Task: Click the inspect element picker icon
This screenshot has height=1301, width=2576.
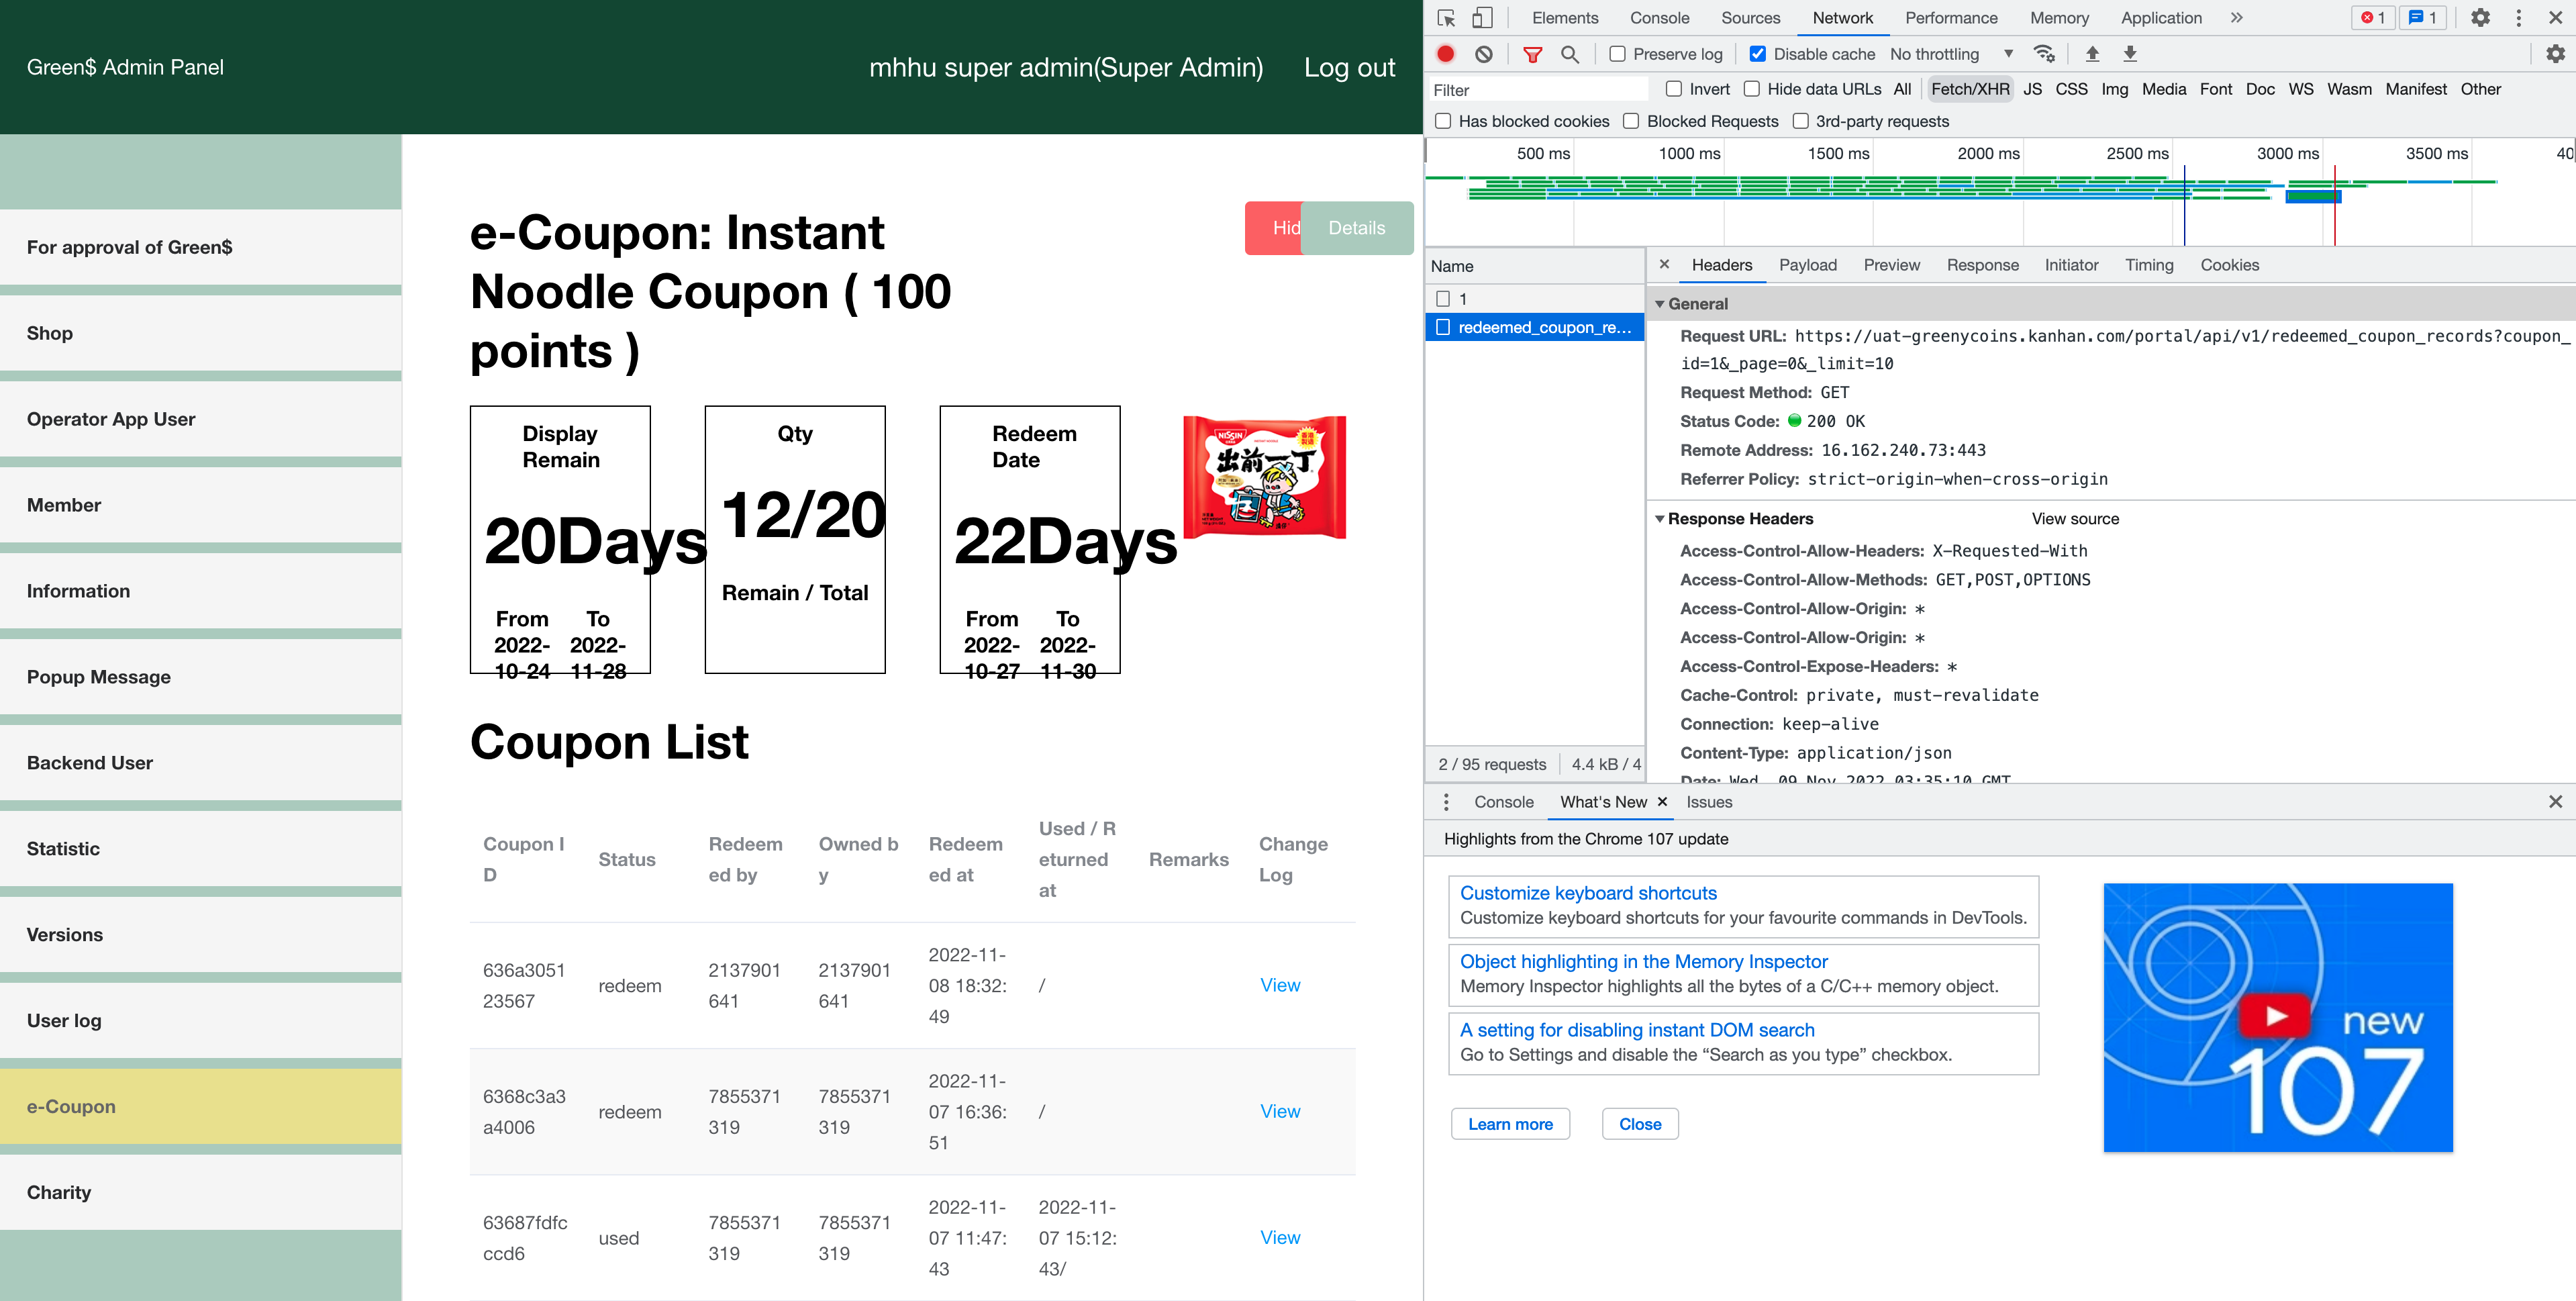Action: tap(1446, 18)
